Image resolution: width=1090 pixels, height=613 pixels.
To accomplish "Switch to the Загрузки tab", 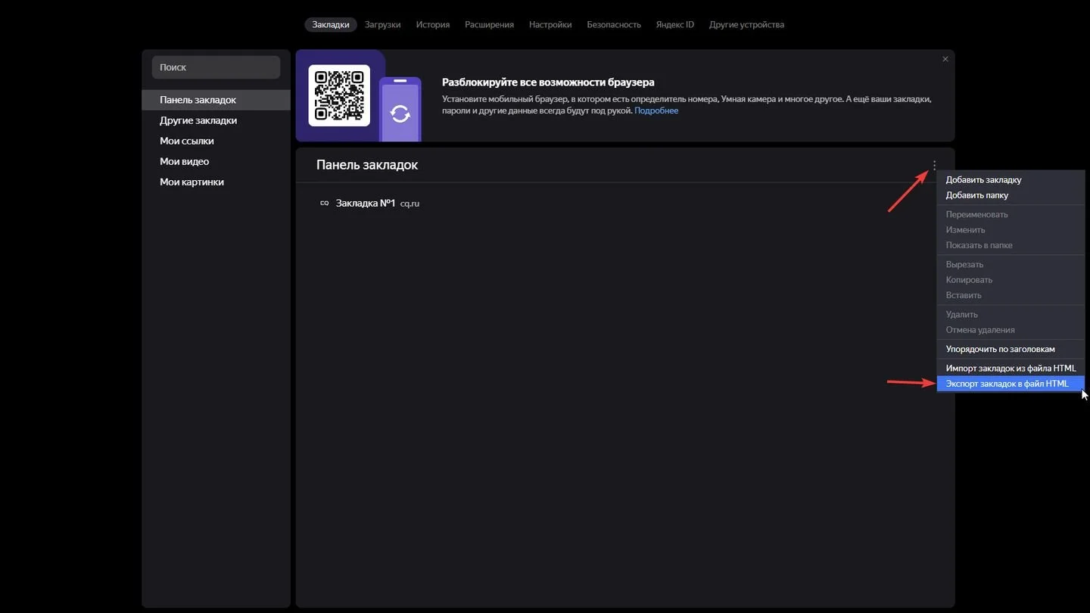I will tap(382, 25).
